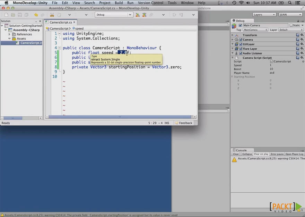The width and height of the screenshot is (305, 217).
Task: Open the gear menu for Audio Listener component
Action: 302,53
